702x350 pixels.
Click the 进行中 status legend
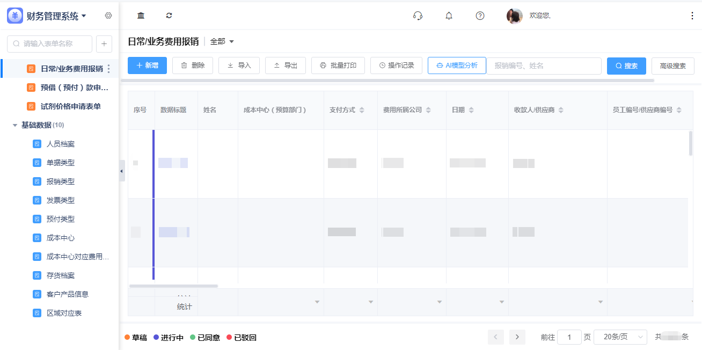coord(169,338)
